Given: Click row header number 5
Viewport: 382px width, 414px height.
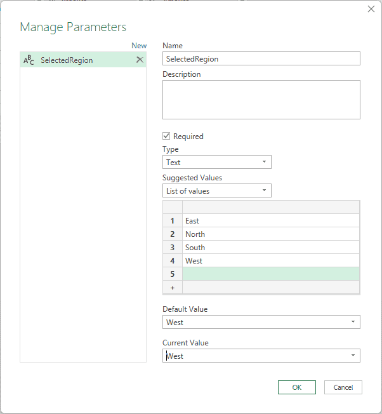Looking at the screenshot, I should (173, 274).
